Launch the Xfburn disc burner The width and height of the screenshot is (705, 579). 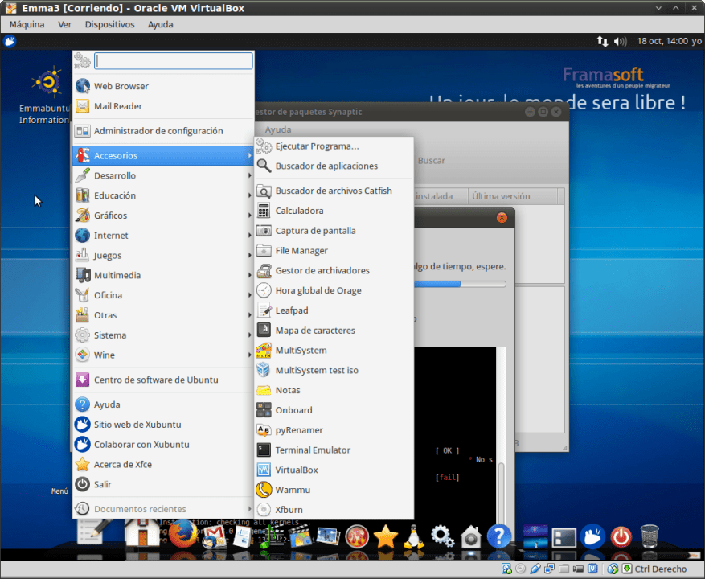289,510
